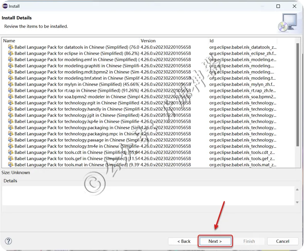Click the technology.egit language pack icon
The height and width of the screenshot is (251, 304).
pyautogui.click(x=11, y=103)
